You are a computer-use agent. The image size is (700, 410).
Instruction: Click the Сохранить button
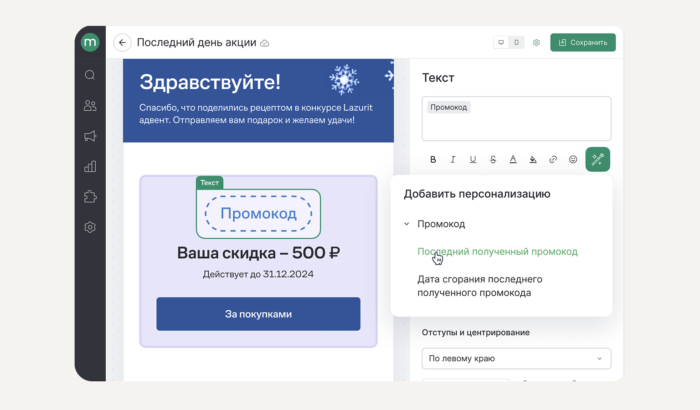(582, 43)
